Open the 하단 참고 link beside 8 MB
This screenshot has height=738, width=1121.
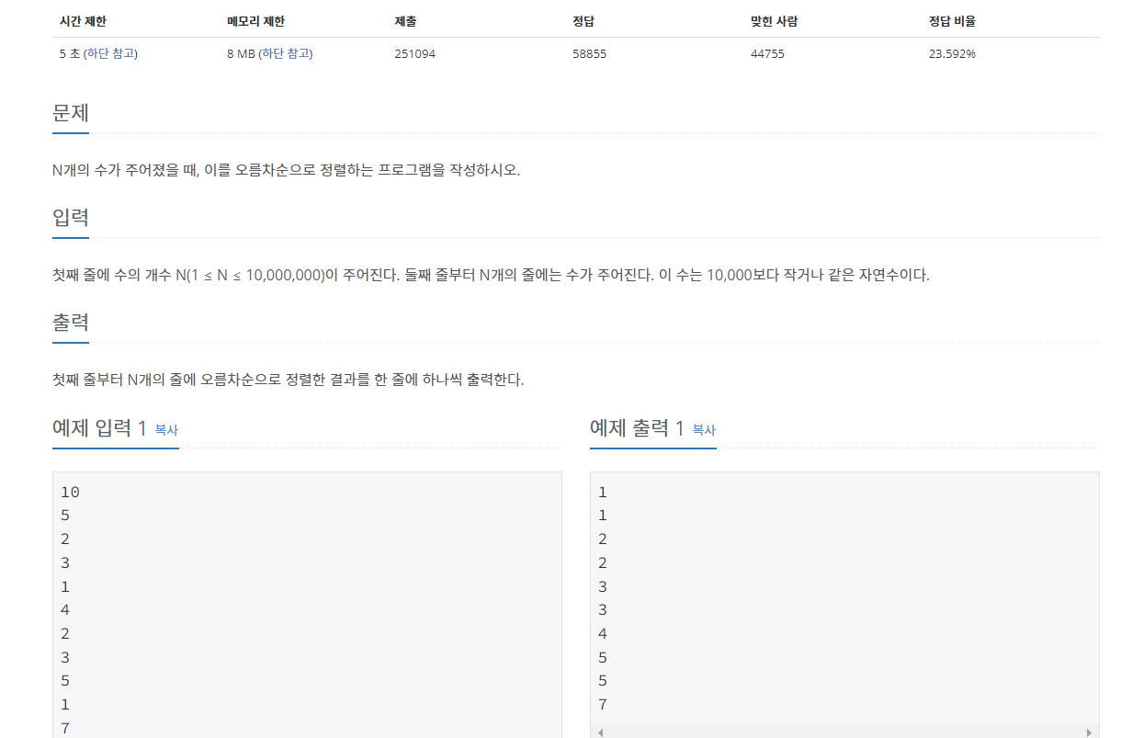(x=285, y=54)
